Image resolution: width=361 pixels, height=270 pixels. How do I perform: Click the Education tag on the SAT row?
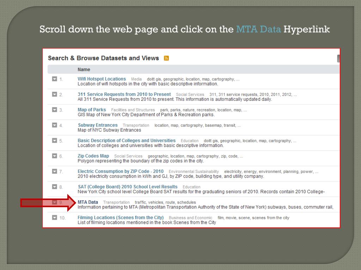point(191,187)
